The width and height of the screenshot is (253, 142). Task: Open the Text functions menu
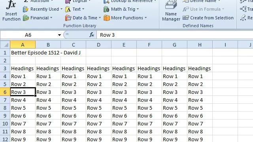tap(75, 9)
